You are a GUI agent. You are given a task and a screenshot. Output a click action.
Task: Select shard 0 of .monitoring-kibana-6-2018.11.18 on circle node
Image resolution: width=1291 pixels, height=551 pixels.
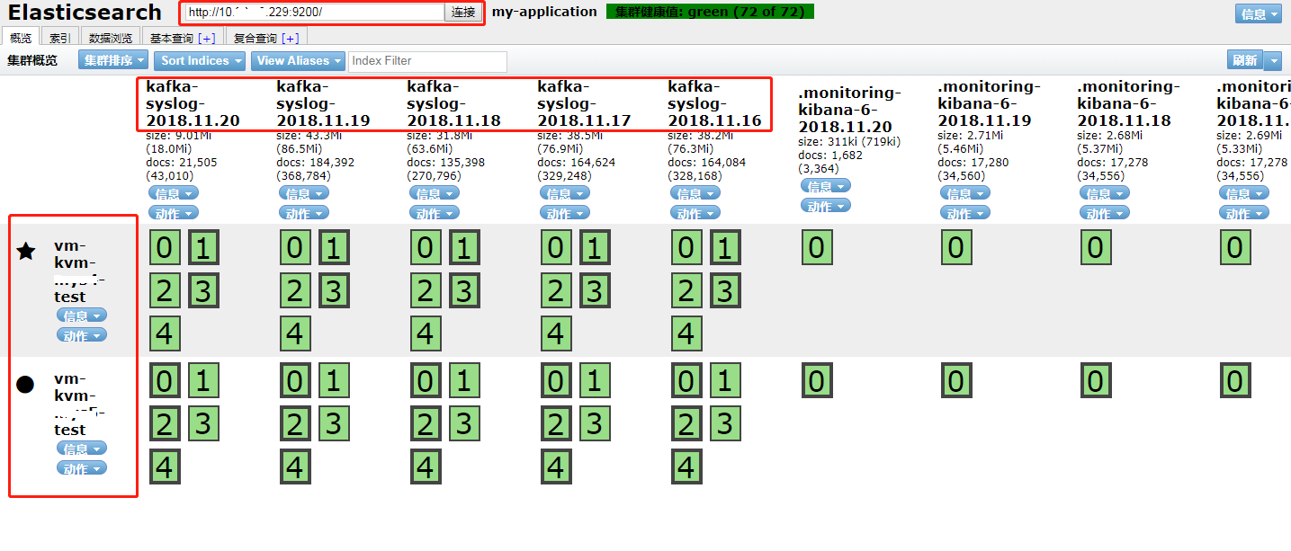pos(1096,381)
